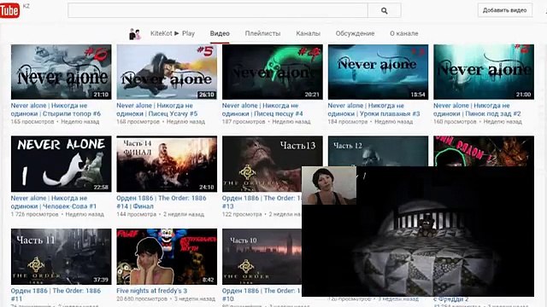Screen dimensions: 547x307
Task: Click title Орден 1886 #11
Action: 56,295
